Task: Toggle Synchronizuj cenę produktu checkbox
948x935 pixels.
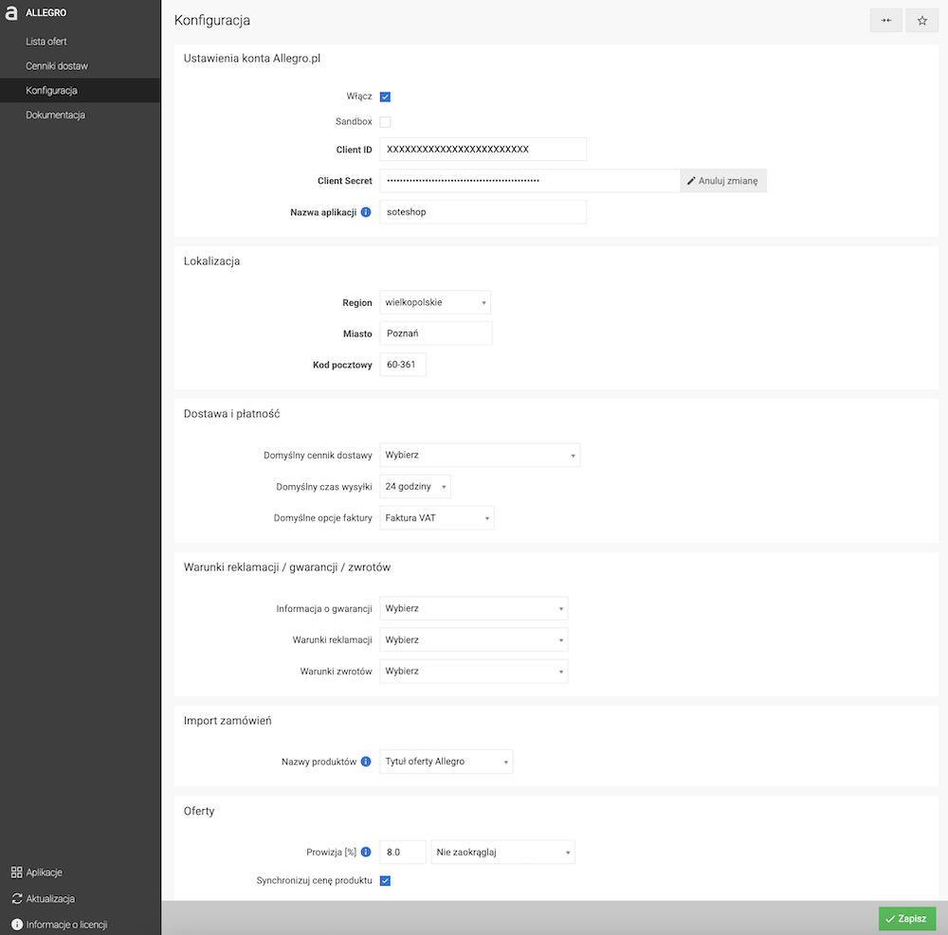Action: pos(385,881)
